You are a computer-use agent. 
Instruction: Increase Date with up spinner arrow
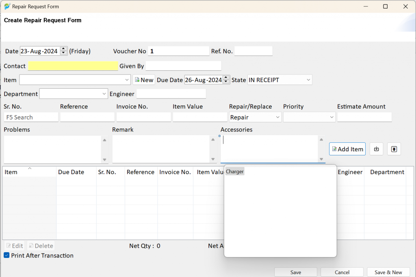pos(63,49)
